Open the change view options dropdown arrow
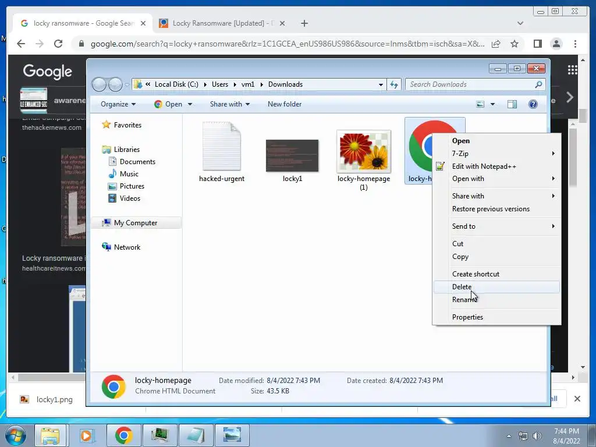This screenshot has height=447, width=596. 492,104
